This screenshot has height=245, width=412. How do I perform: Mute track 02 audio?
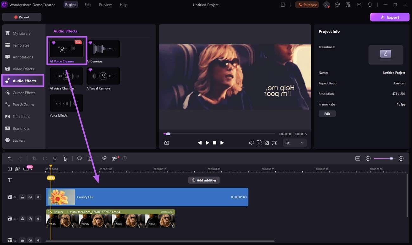tap(38, 240)
